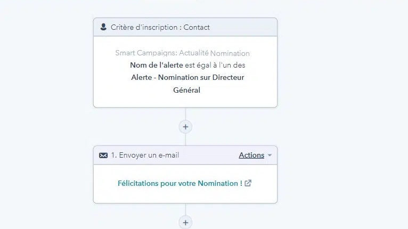Open email via external link icon

248,183
